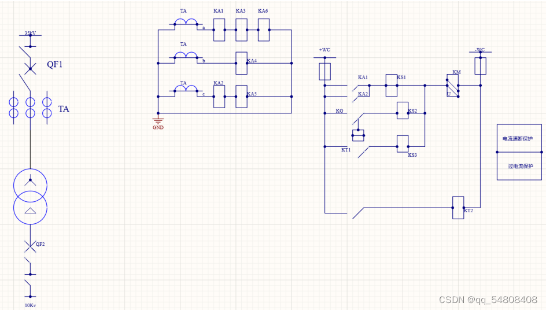Viewport: 546px width, 310px height.
Task: Select the KS2 signal relay box
Action: point(403,110)
